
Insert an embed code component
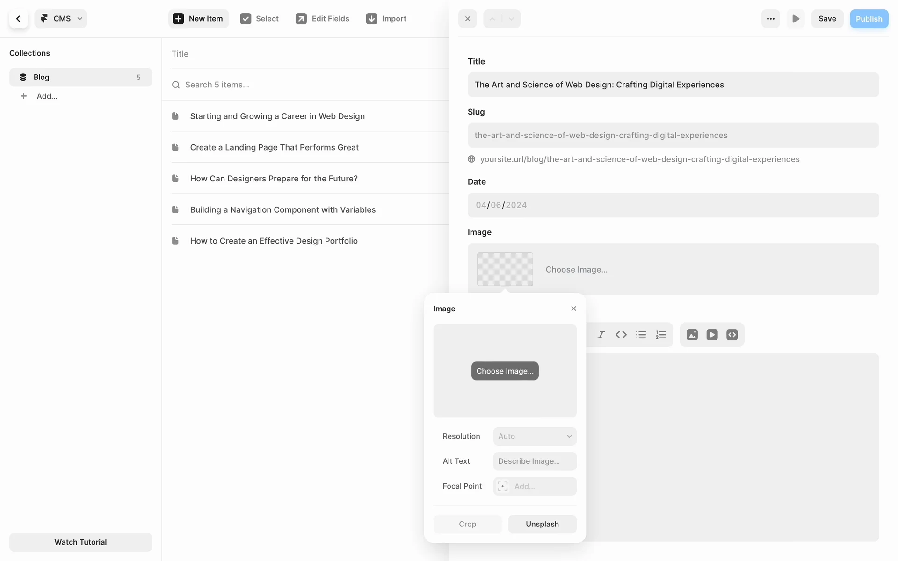732,335
